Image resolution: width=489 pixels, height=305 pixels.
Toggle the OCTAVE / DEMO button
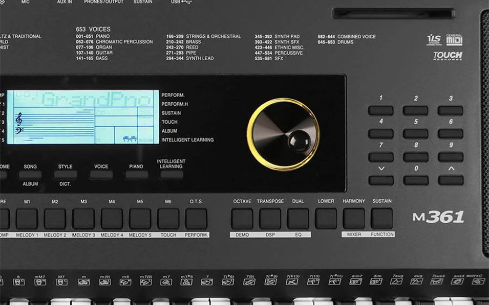242,219
